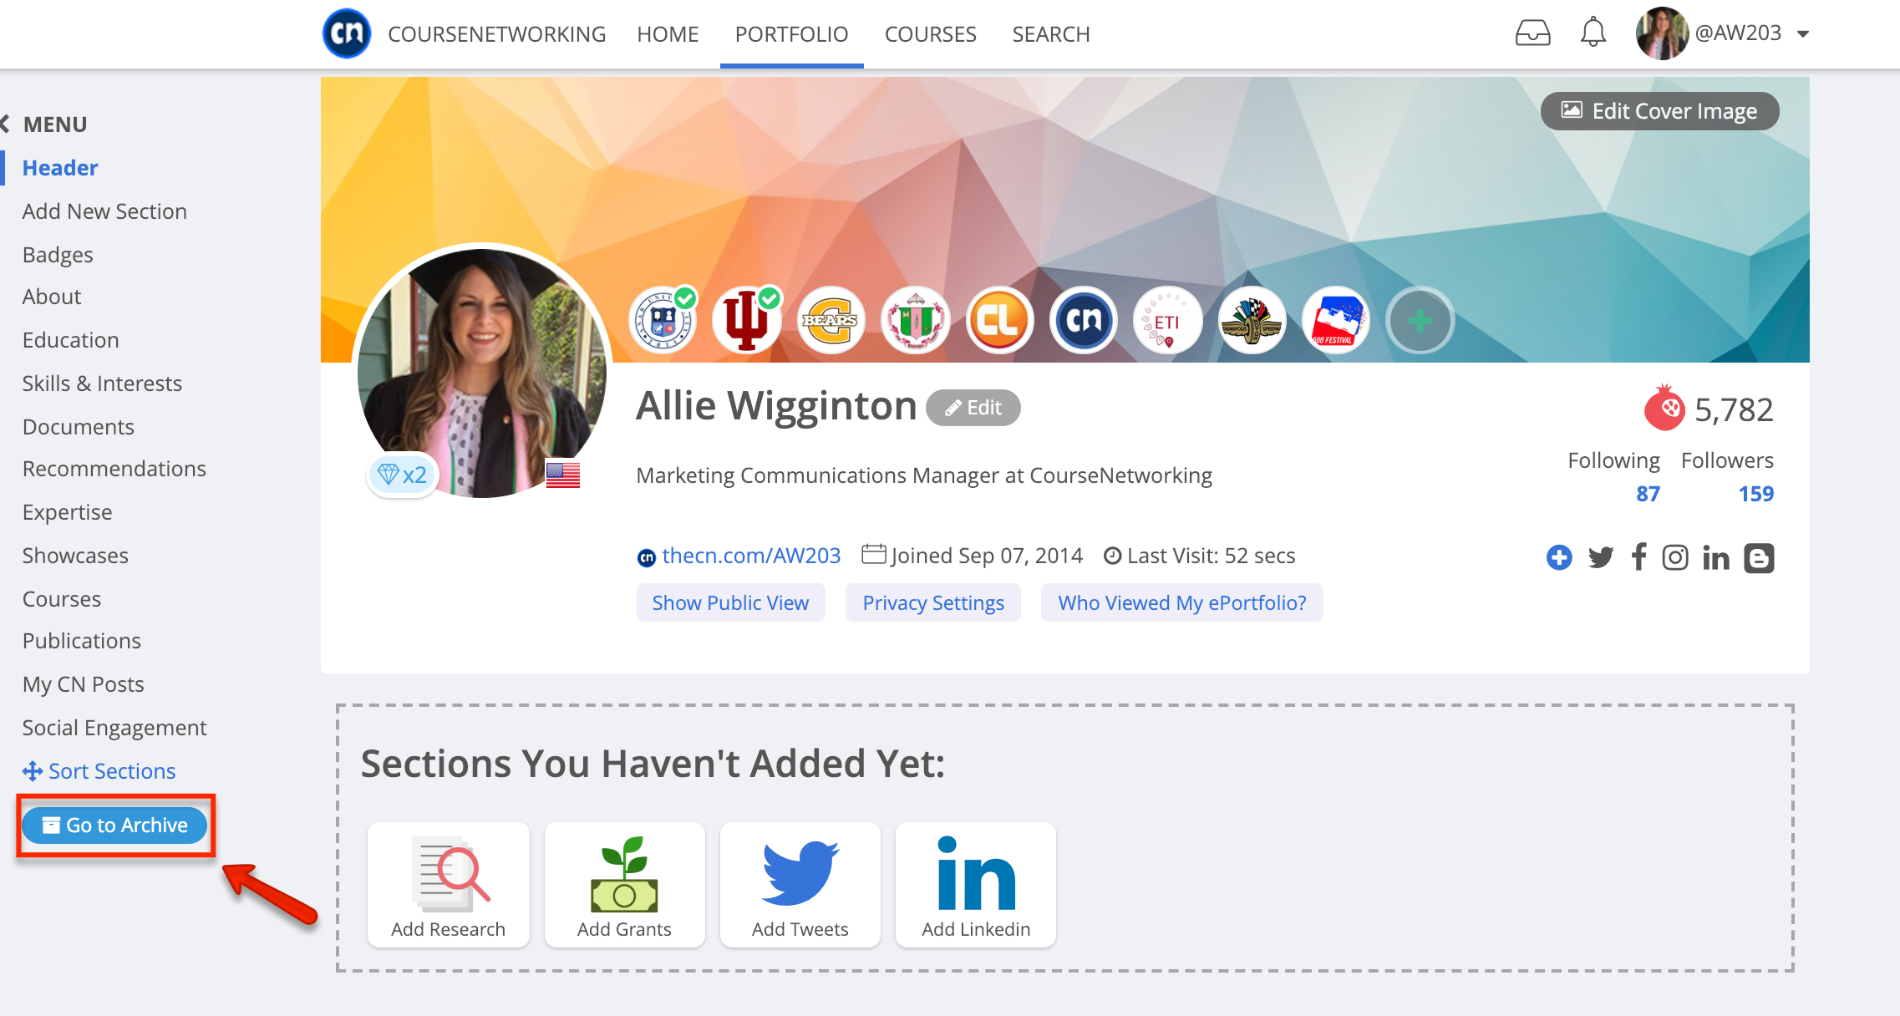Open the inbox tray icon

(x=1532, y=33)
